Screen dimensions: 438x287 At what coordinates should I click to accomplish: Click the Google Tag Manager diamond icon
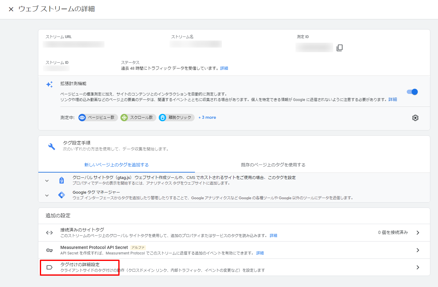[x=62, y=195]
